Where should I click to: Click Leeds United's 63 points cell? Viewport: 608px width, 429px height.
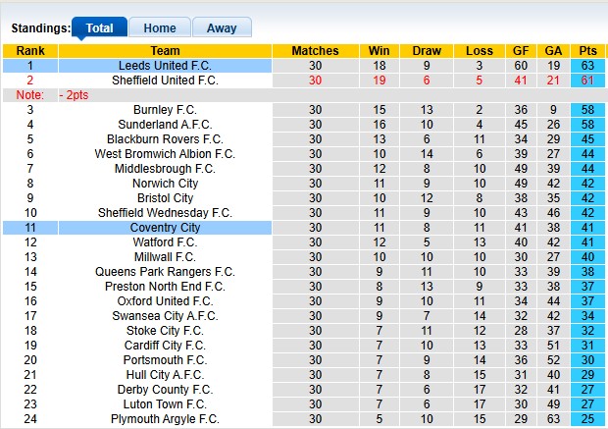point(588,66)
